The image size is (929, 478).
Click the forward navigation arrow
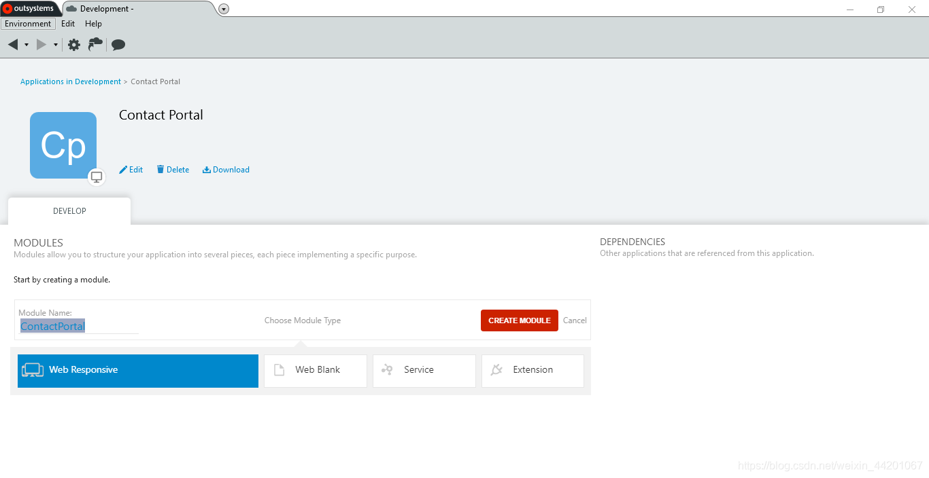(x=41, y=45)
